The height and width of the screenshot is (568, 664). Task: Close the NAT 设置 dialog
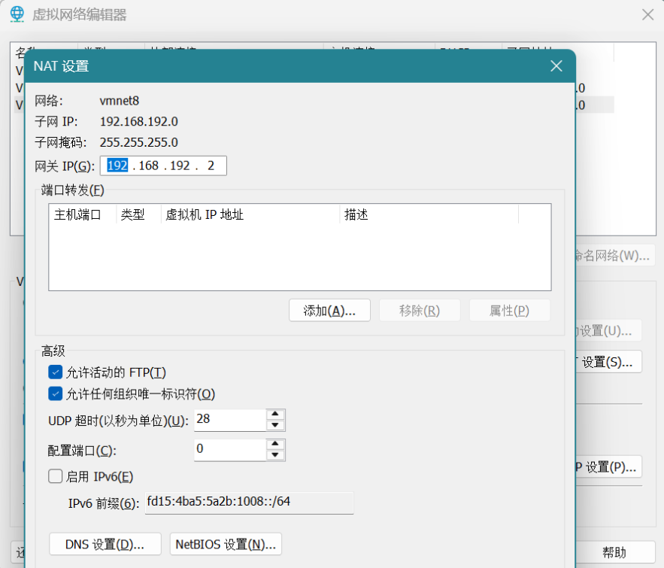[556, 66]
